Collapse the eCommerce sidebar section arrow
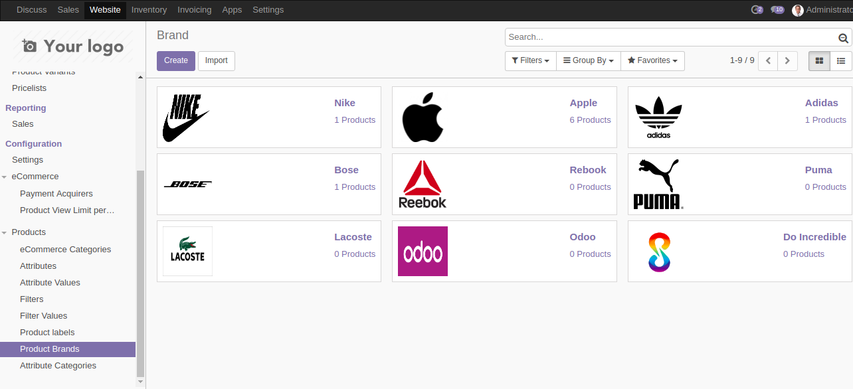This screenshot has height=389, width=853. coord(5,177)
